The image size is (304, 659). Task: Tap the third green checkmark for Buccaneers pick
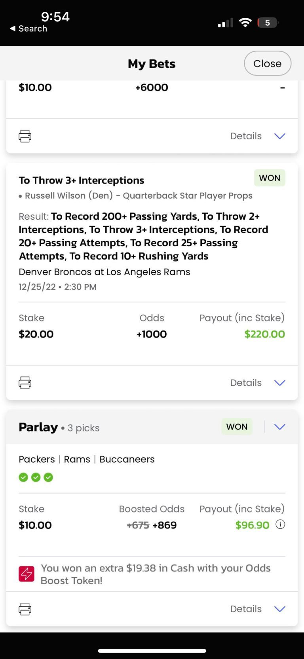coord(48,477)
